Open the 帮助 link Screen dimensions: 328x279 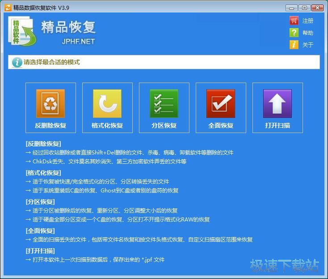pos(308,33)
